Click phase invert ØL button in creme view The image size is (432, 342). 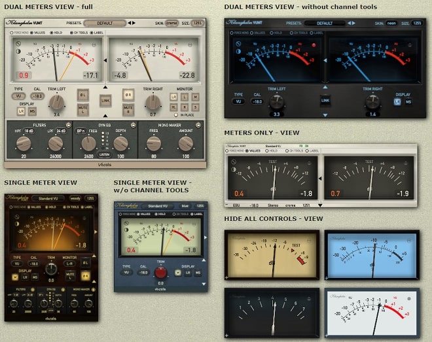(82, 95)
